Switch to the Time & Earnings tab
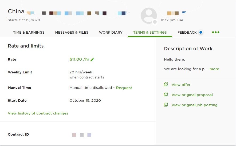Viewport: 236px width, 146px height. pos(29,33)
